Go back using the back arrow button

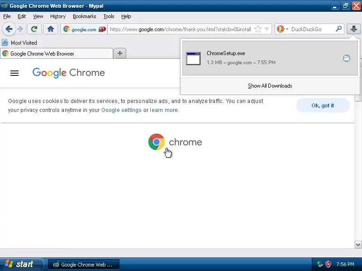pyautogui.click(x=9, y=29)
